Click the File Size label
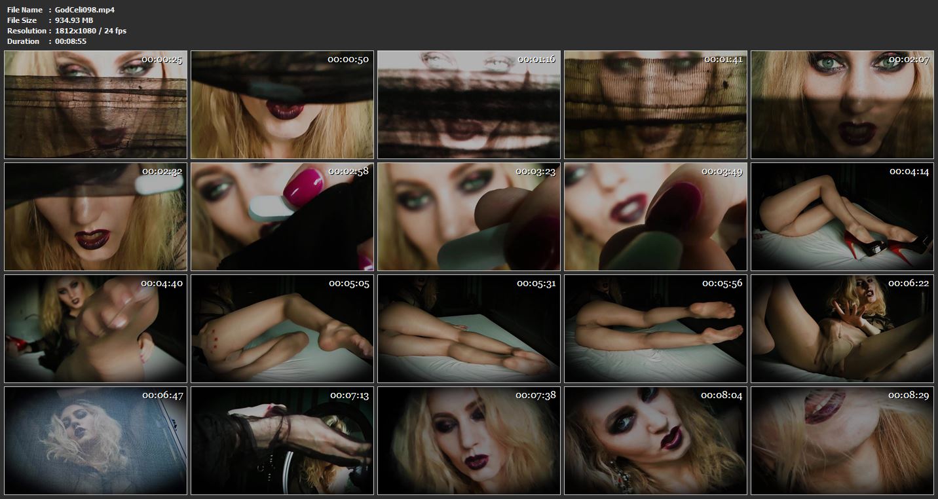 [x=22, y=20]
